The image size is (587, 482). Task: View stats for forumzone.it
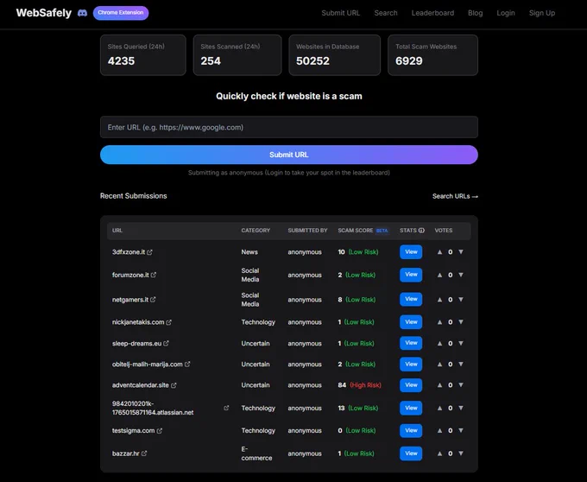[411, 275]
